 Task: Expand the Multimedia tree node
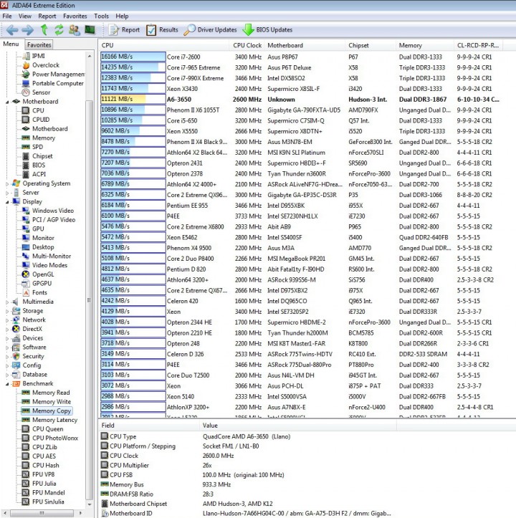click(x=7, y=302)
